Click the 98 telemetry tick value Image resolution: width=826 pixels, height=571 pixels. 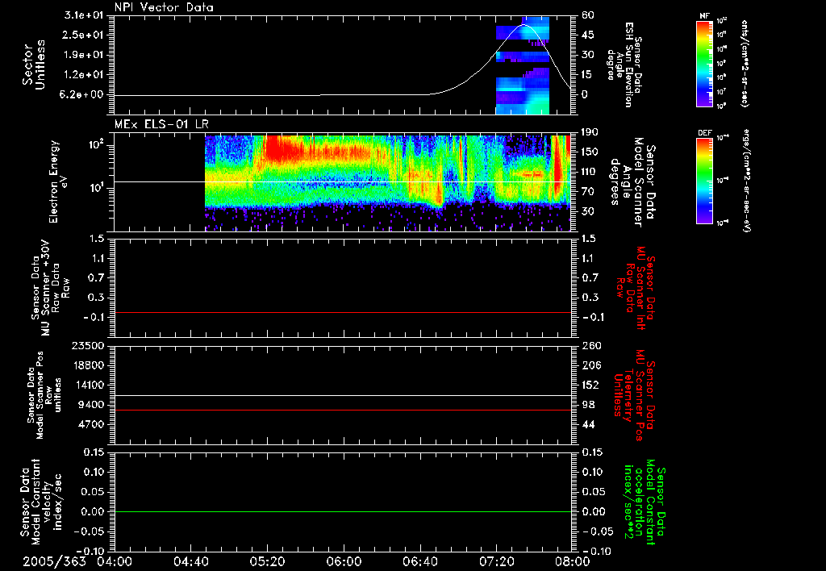[x=588, y=405]
